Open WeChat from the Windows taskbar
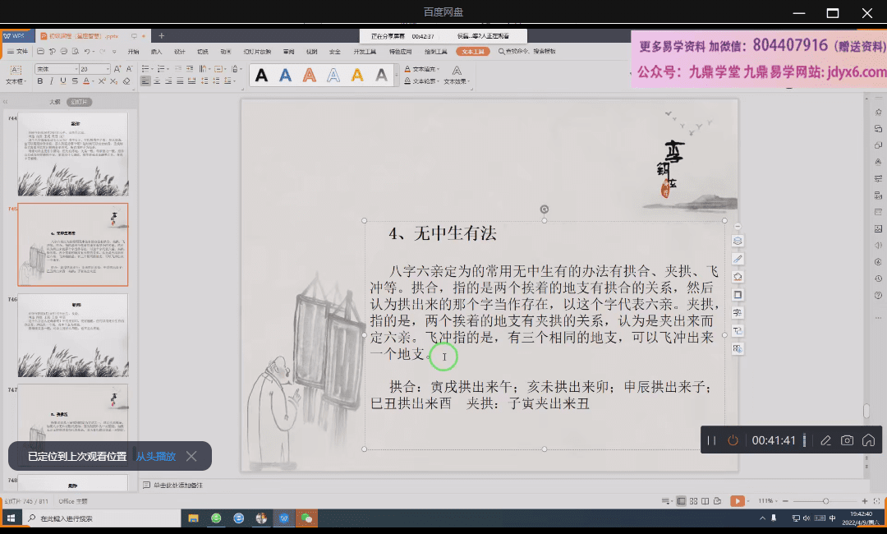This screenshot has width=887, height=534. pos(307,518)
